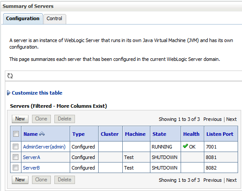Click the bottom Previous pagination link
This screenshot has width=242, height=191.
[213, 180]
